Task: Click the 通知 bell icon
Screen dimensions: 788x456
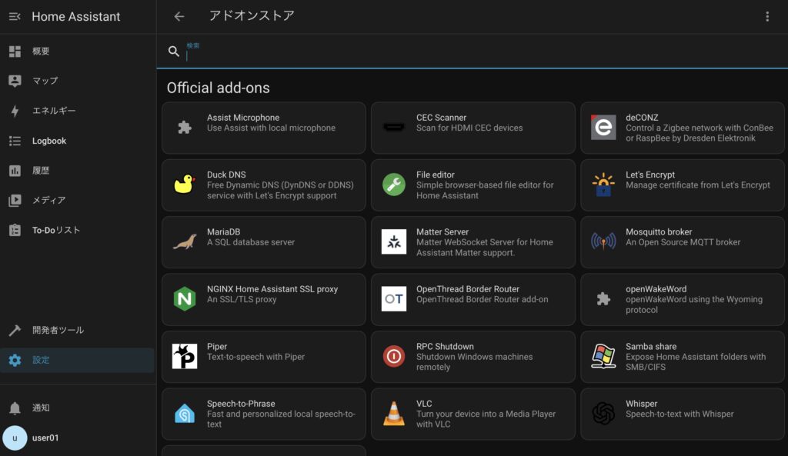Action: (x=15, y=408)
